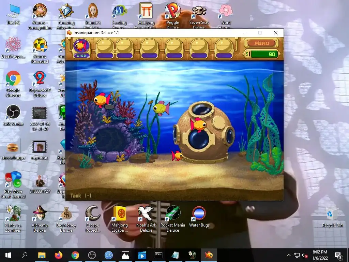
Task: Click the orange guppy on the diving helmet
Action: click(198, 125)
